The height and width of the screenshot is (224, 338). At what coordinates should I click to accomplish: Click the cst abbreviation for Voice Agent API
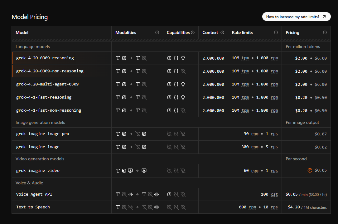[274, 194]
